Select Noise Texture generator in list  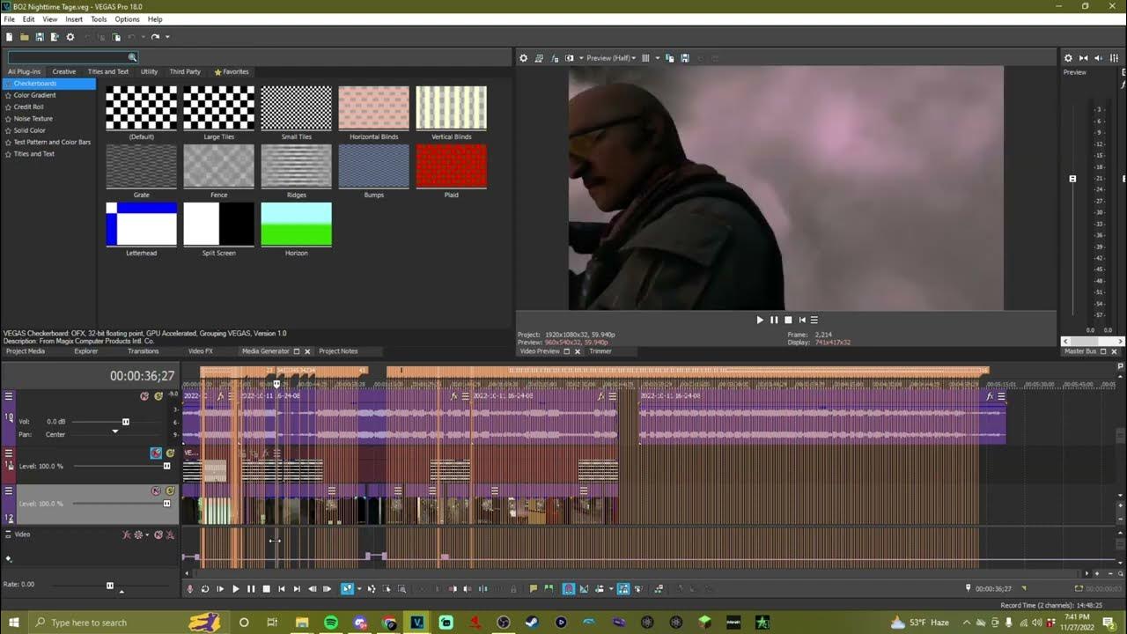pyautogui.click(x=33, y=118)
